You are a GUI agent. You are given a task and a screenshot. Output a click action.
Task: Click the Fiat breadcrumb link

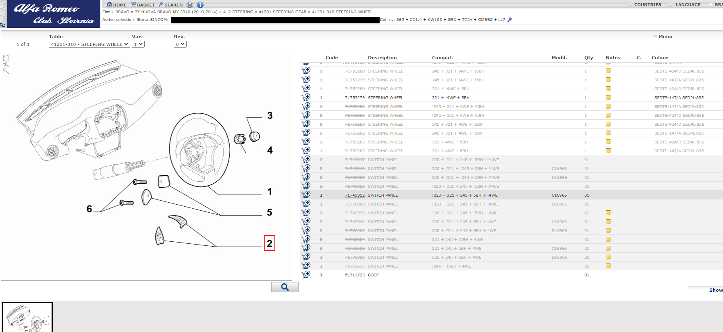point(106,12)
